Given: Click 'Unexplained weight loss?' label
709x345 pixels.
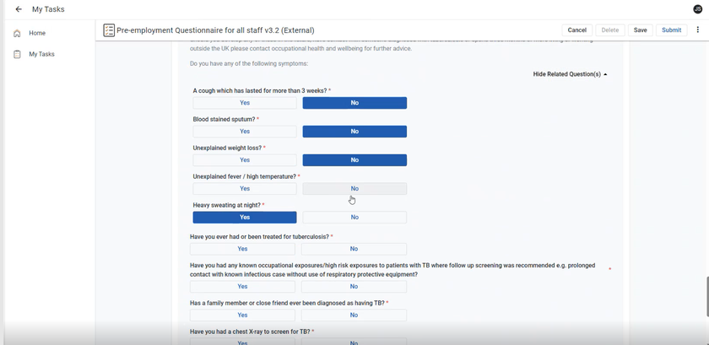Looking at the screenshot, I should (x=229, y=148).
